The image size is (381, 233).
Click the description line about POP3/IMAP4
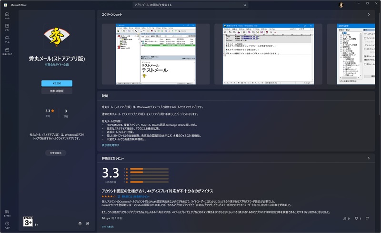click(152, 125)
